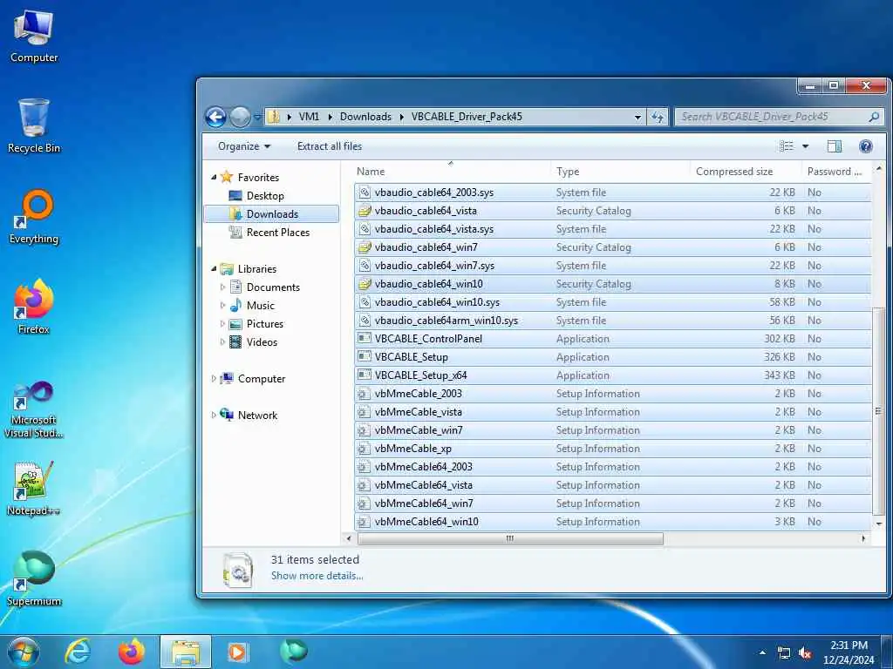Viewport: 893px width, 669px height.
Task: Toggle the preview pane button
Action: click(835, 146)
